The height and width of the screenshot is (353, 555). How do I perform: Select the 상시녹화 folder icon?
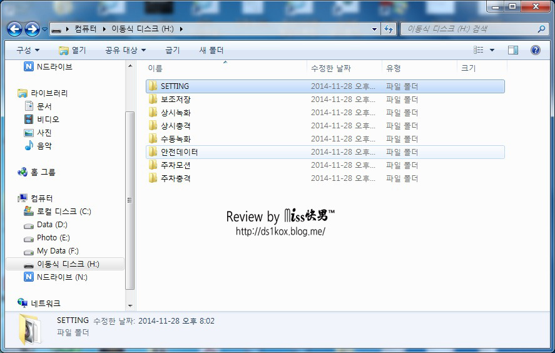[153, 113]
